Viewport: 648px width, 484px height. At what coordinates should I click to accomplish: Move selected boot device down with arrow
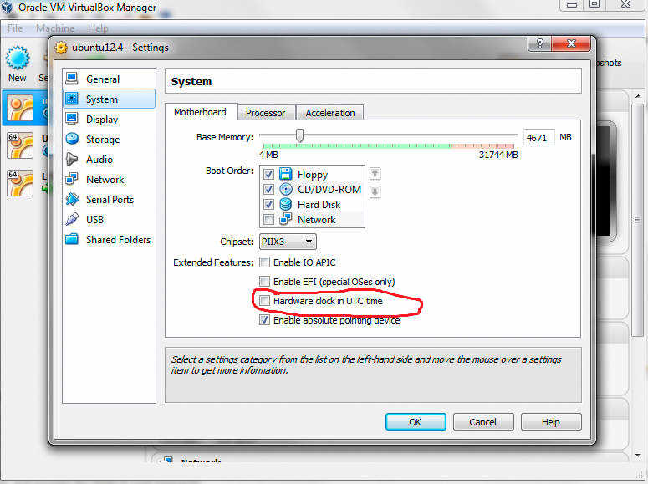[x=375, y=191]
